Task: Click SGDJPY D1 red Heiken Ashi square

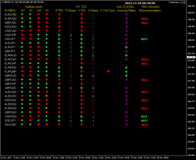Action: coord(30,120)
